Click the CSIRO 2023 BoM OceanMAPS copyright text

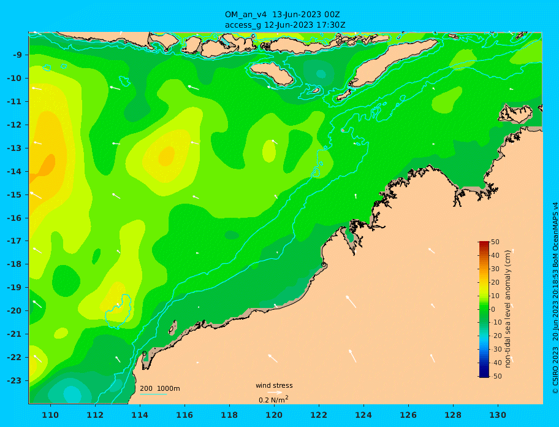coord(555,298)
